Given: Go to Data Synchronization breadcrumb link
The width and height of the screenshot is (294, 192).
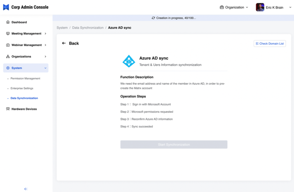Looking at the screenshot, I should pos(88,28).
